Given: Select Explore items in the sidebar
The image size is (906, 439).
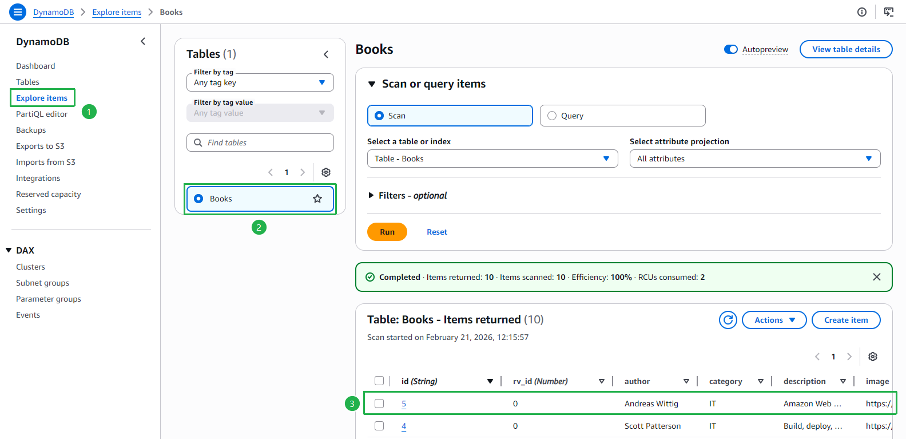Looking at the screenshot, I should click(42, 98).
